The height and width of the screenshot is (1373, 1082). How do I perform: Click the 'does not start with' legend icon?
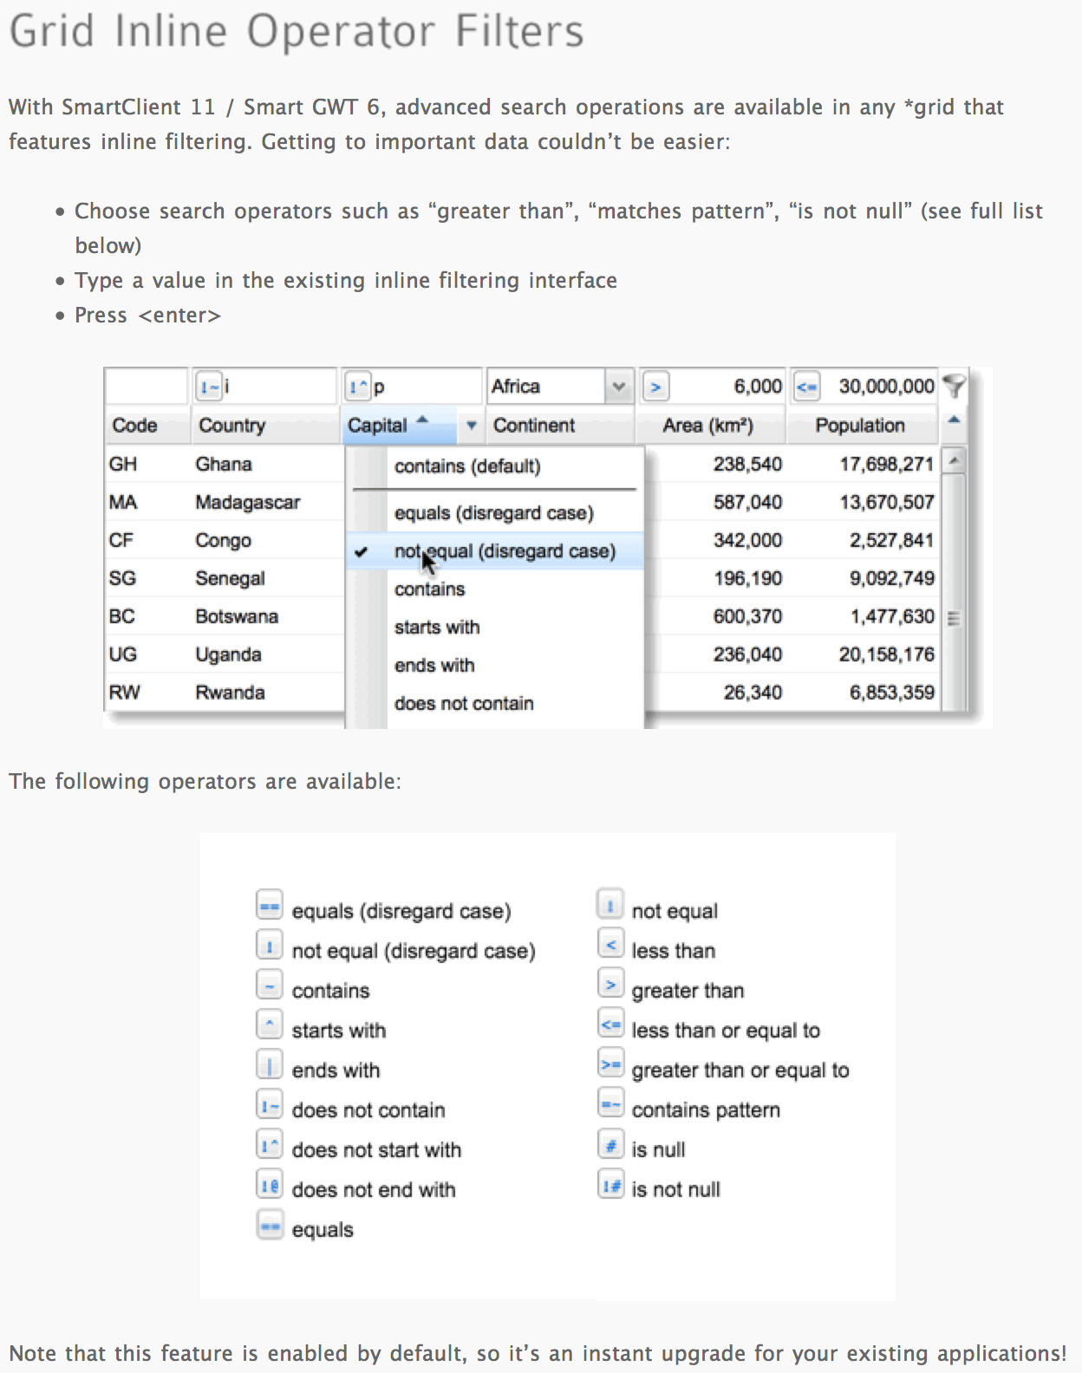[270, 1145]
